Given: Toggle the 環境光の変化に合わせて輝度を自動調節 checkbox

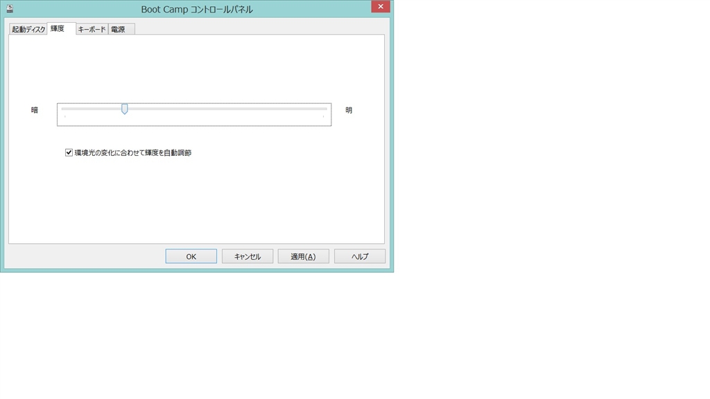Looking at the screenshot, I should 69,153.
